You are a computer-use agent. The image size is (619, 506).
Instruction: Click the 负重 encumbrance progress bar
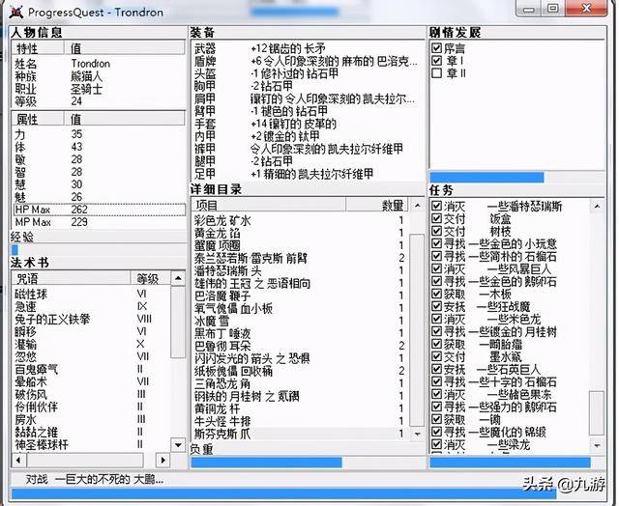(x=308, y=463)
